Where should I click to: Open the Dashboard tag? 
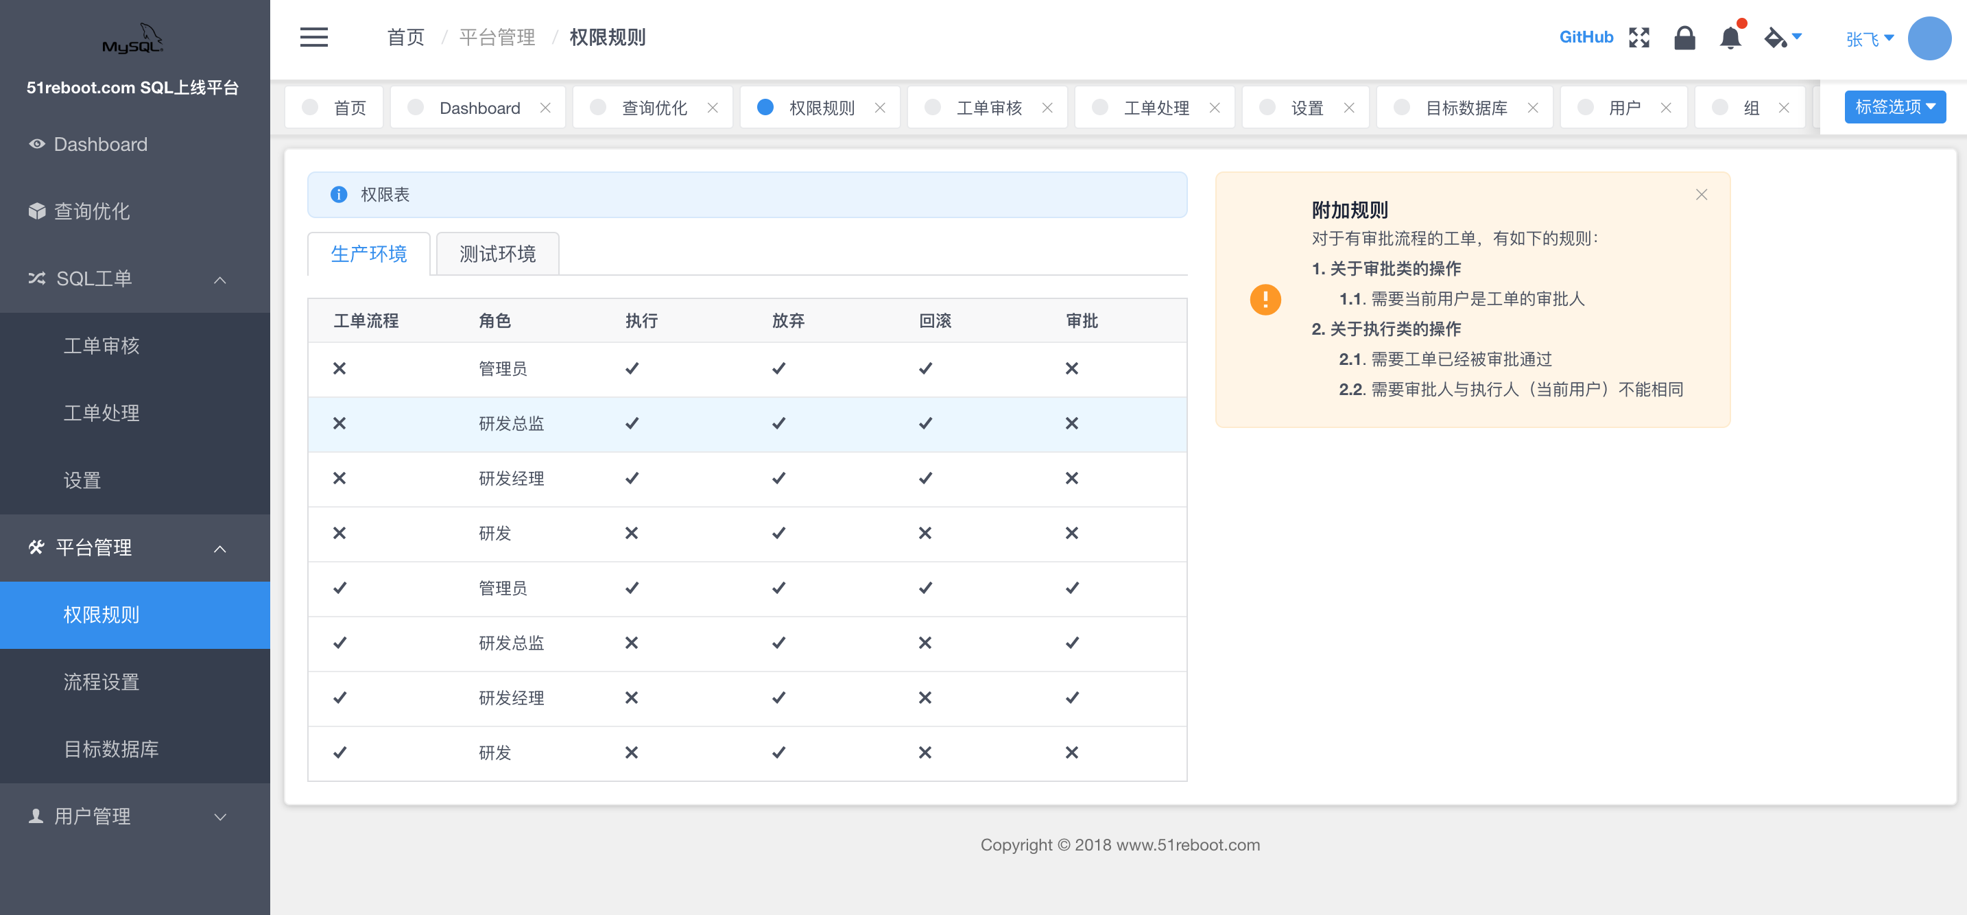[x=479, y=108]
